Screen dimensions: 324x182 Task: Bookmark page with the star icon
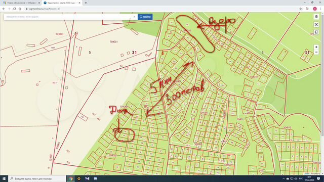pyautogui.click(x=300, y=9)
